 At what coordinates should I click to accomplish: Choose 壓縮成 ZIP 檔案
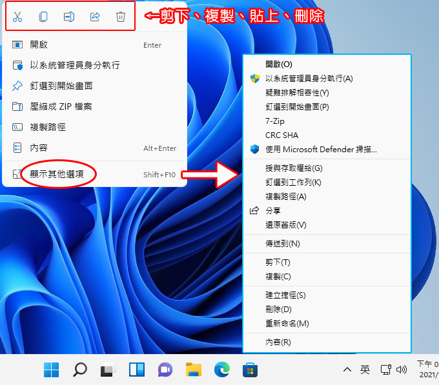(x=95, y=106)
